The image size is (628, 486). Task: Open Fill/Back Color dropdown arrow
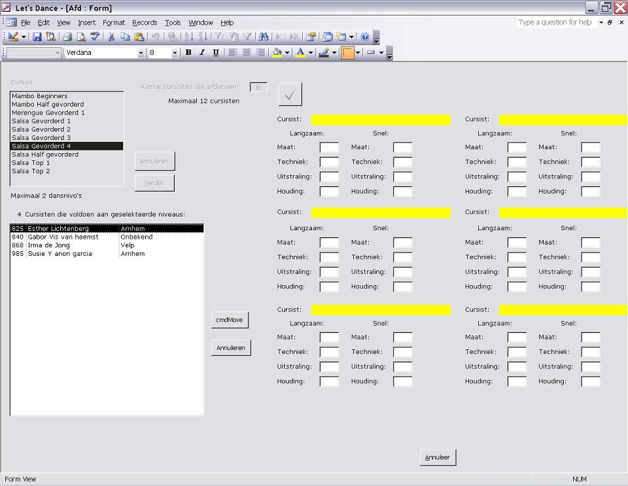287,52
